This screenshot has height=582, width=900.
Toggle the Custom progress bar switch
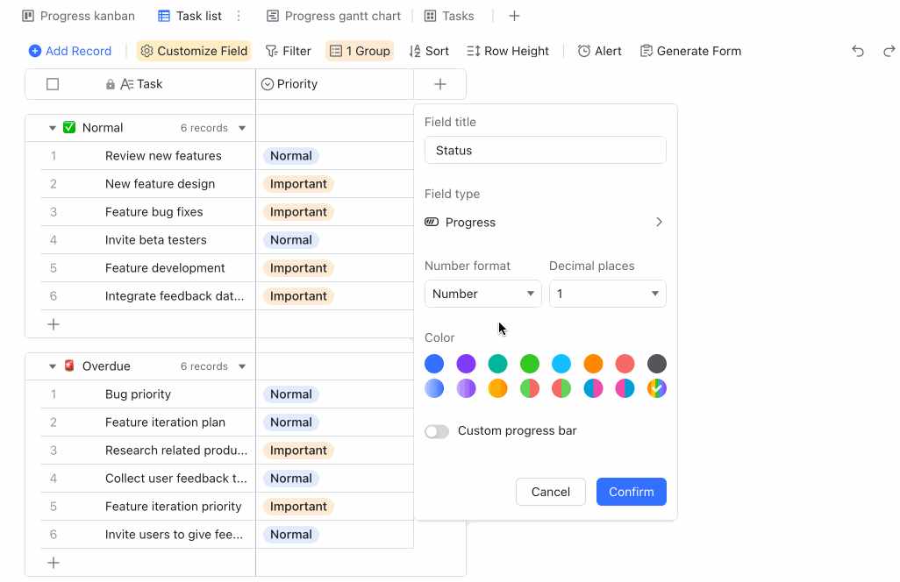(437, 431)
